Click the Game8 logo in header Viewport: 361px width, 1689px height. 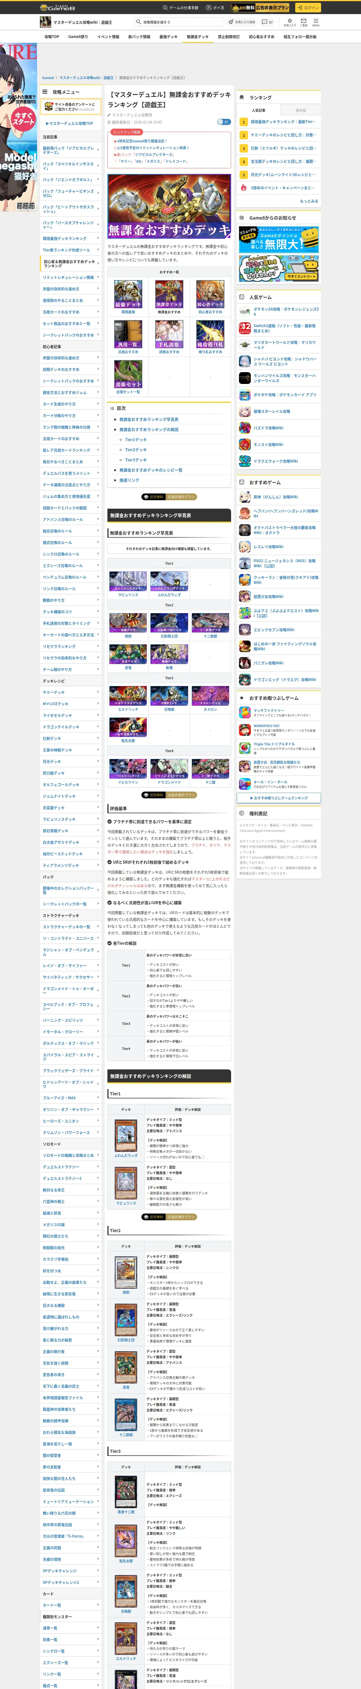click(58, 7)
